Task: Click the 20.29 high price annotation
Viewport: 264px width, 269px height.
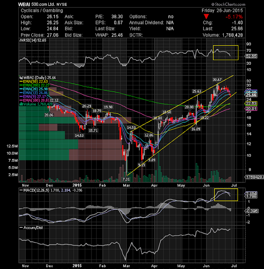Action: tap(86, 106)
